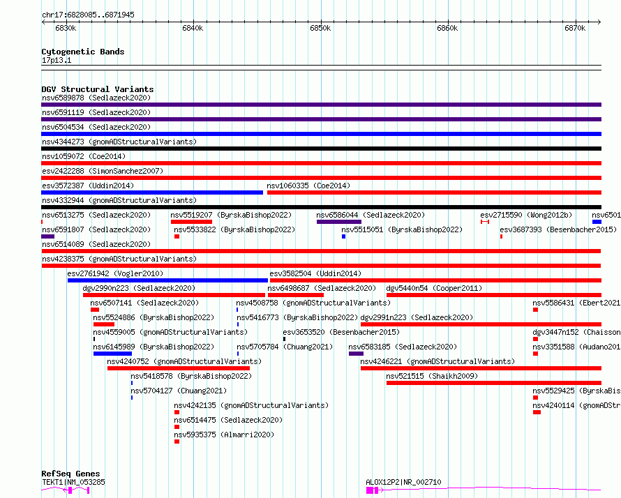The height and width of the screenshot is (498, 621).
Task: Click the DGV Structural Variants track title
Action: [x=98, y=89]
